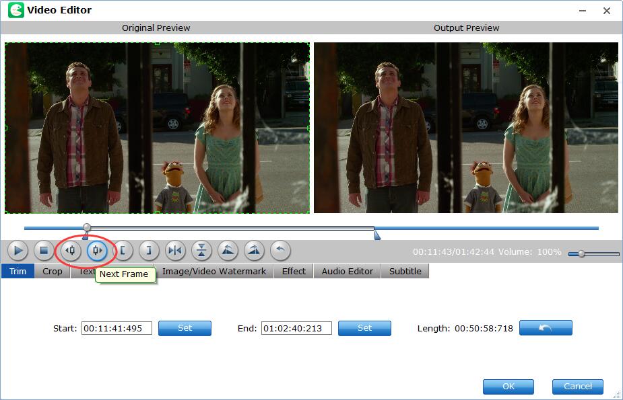Flip the video vertically
Image resolution: width=623 pixels, height=400 pixels.
(201, 251)
